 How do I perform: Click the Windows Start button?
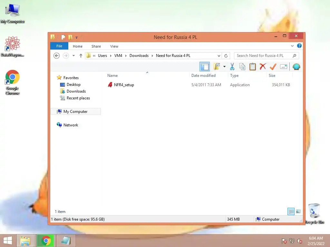[x=8, y=241]
